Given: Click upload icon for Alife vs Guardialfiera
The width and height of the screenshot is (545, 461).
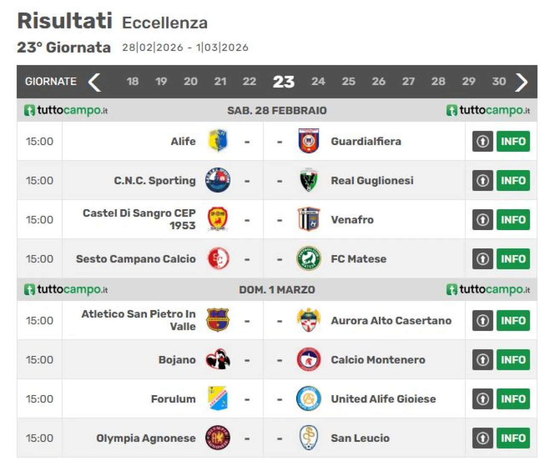Looking at the screenshot, I should [x=482, y=141].
